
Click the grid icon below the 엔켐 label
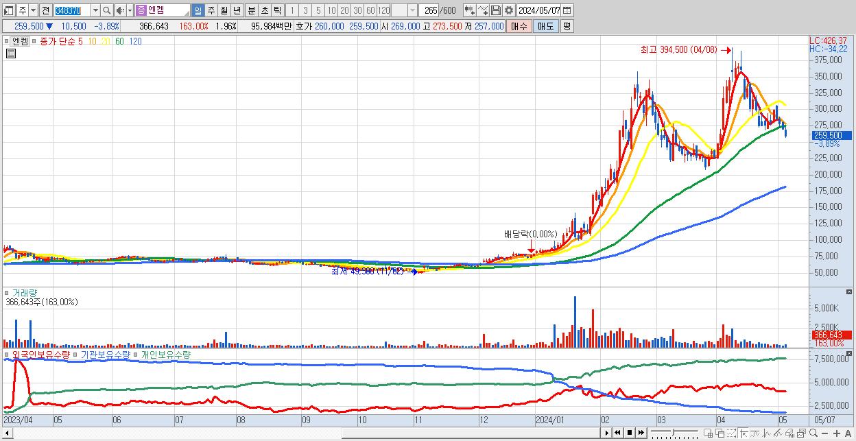coord(10,53)
